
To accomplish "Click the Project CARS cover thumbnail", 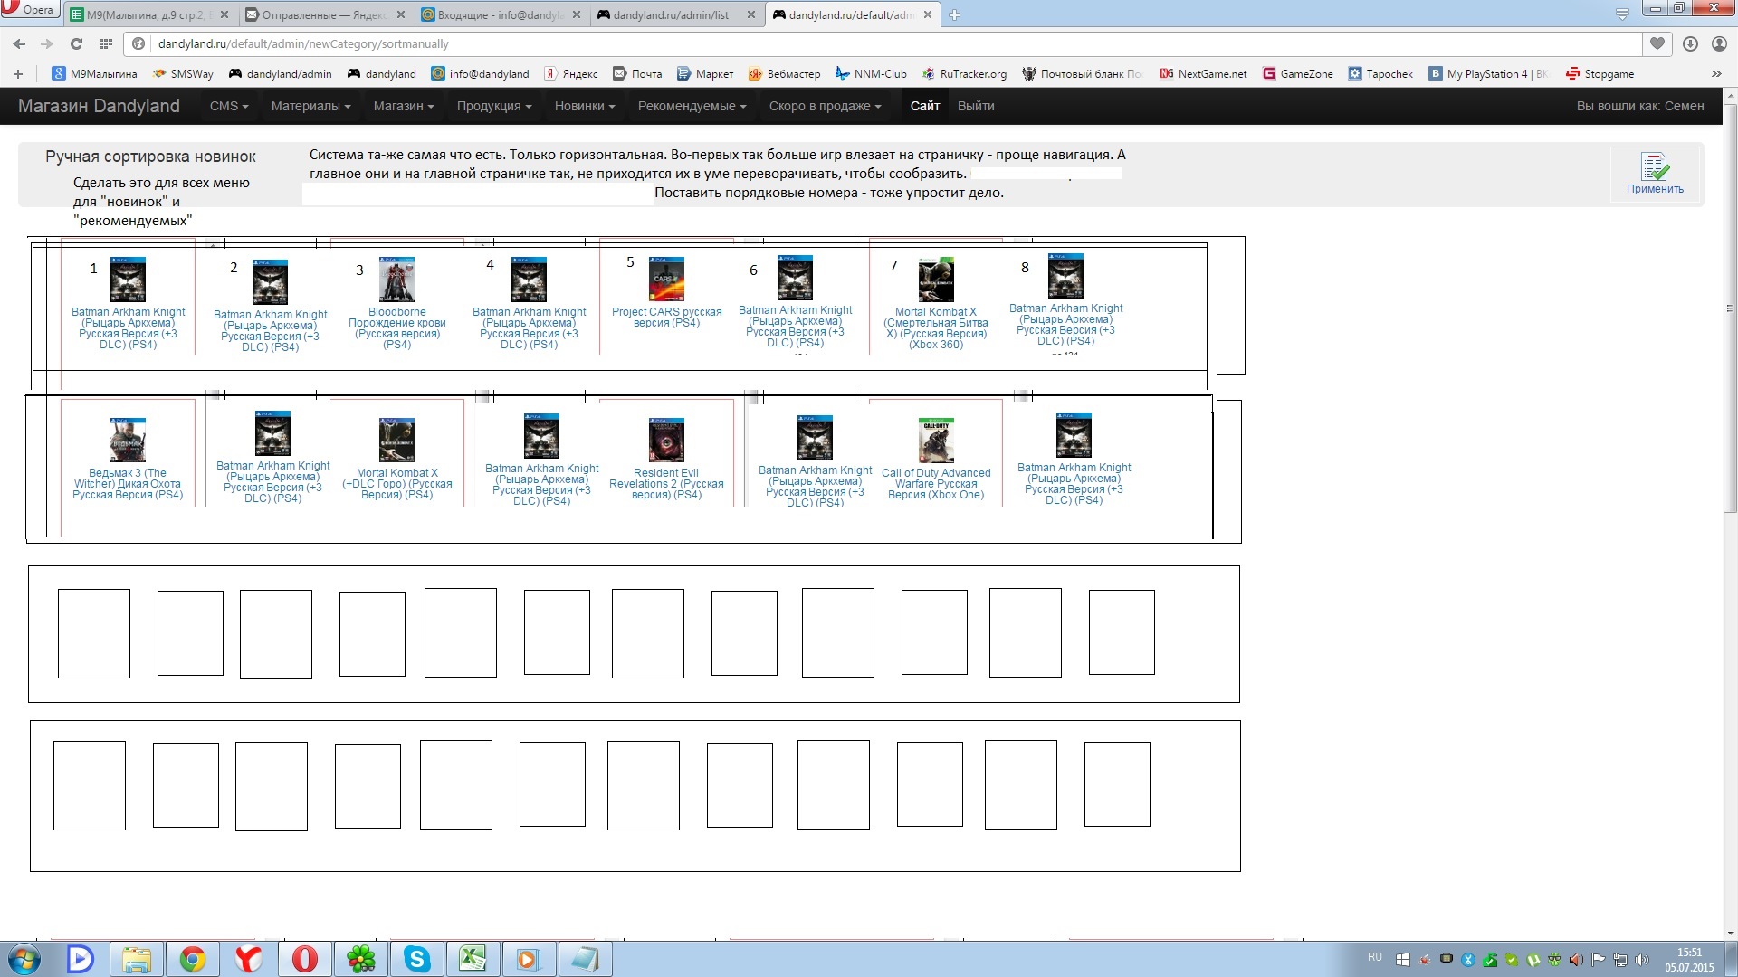I will (x=666, y=280).
